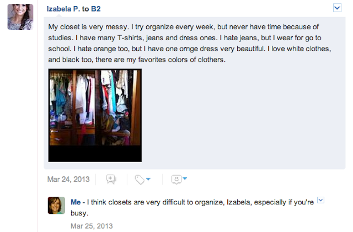Viewport: 353px width, 232px height.
Task: Click the "Me" author name link
Action: click(76, 203)
